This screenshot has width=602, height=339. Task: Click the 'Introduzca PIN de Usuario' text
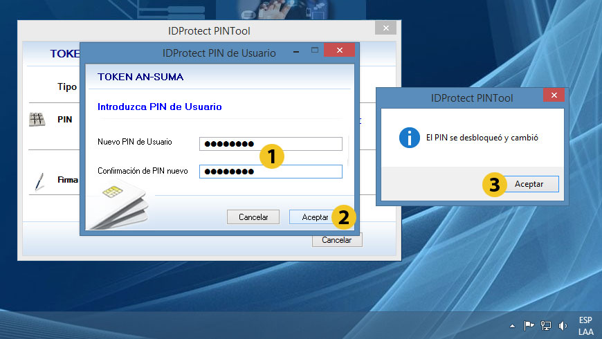click(x=160, y=107)
